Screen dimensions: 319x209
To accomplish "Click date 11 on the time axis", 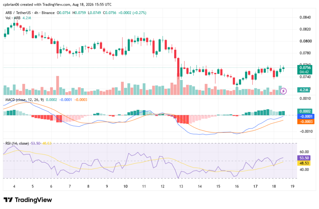I will pos(144,187).
